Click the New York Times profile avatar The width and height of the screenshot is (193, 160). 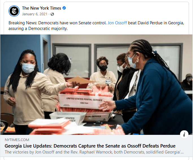point(14,11)
